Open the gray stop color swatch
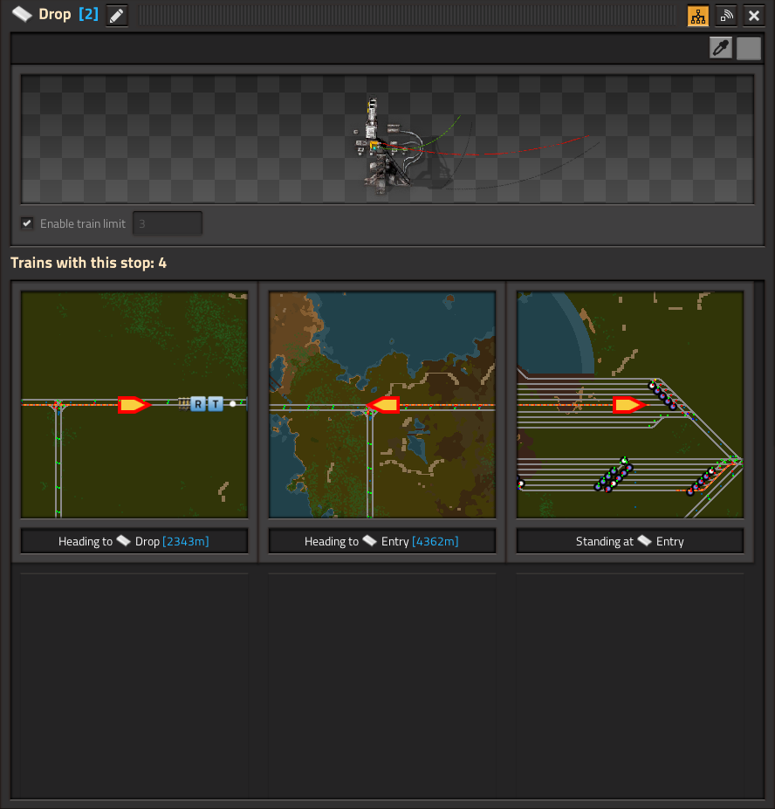This screenshot has width=775, height=809. click(749, 48)
